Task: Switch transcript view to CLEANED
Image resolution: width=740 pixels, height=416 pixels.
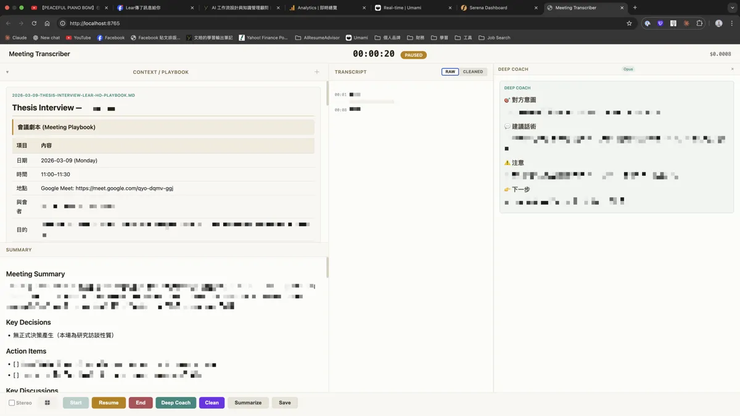Action: [x=473, y=72]
